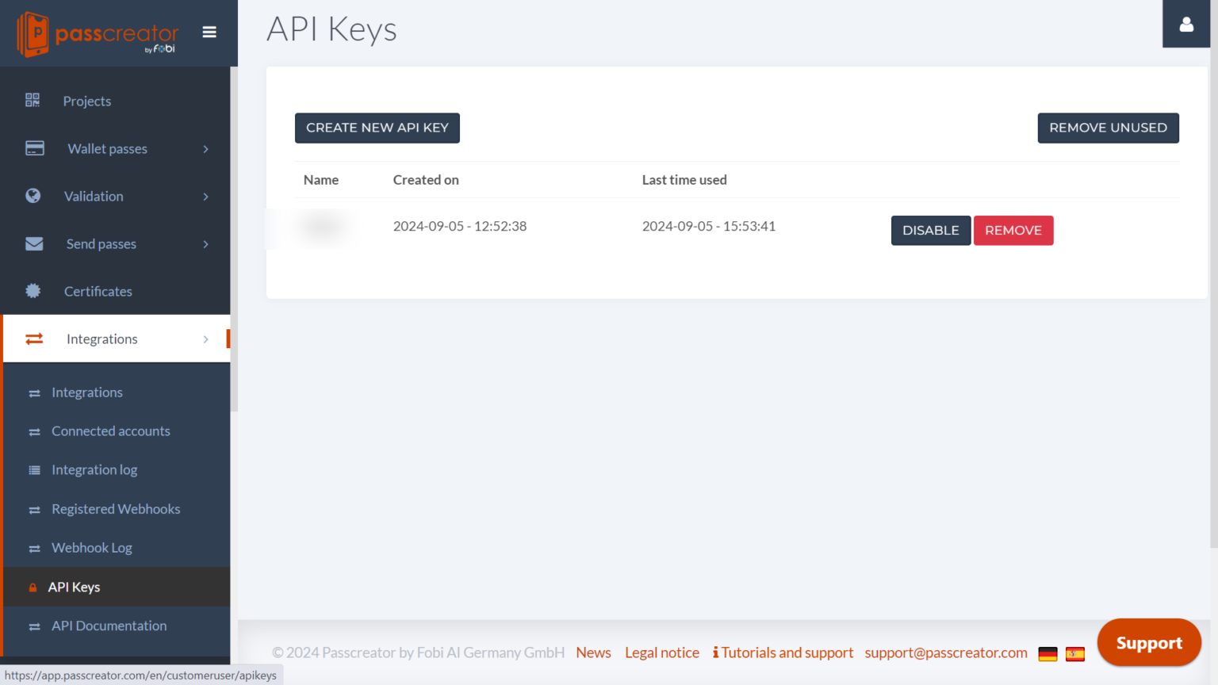Screen dimensions: 1218x685
Task: Disable the listed API key
Action: [x=930, y=231]
